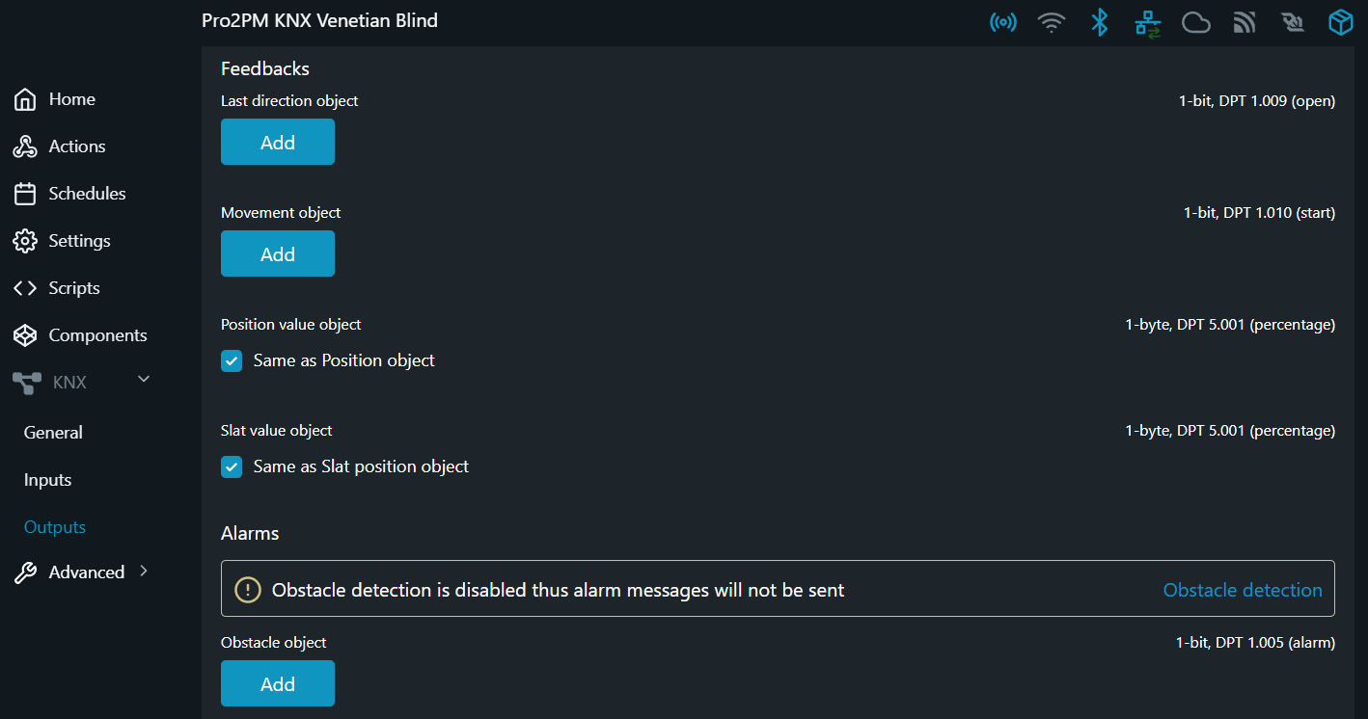The image size is (1368, 719).
Task: Add an Obstacle object
Action: click(x=278, y=684)
